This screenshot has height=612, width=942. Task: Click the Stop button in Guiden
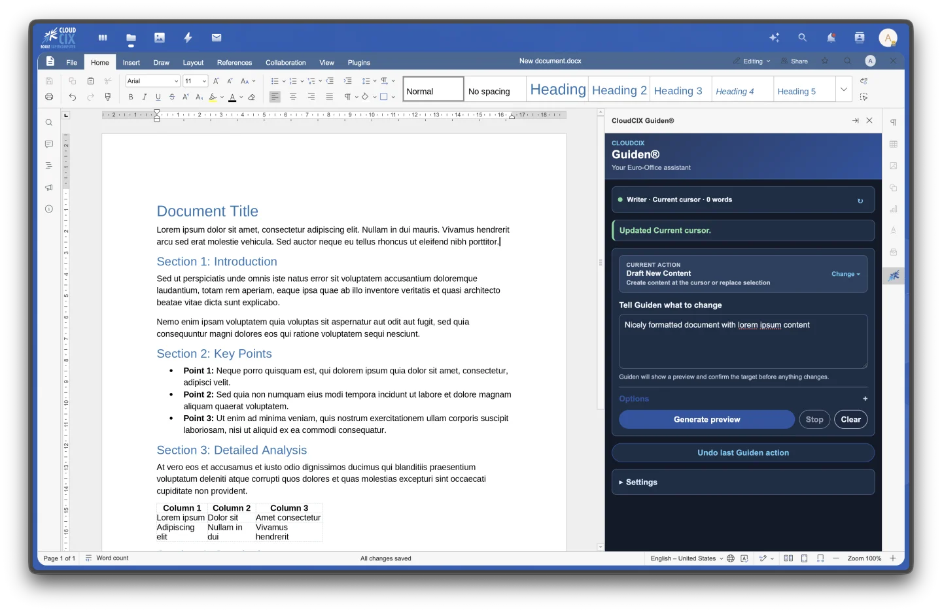(814, 420)
